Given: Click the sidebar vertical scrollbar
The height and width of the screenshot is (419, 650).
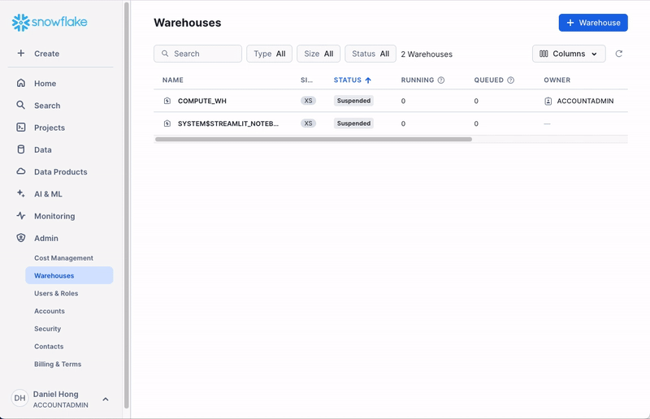Looking at the screenshot, I should 127,205.
